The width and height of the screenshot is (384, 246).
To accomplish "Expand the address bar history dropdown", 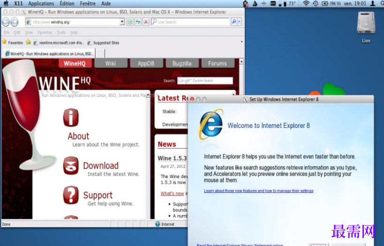I will [x=122, y=22].
